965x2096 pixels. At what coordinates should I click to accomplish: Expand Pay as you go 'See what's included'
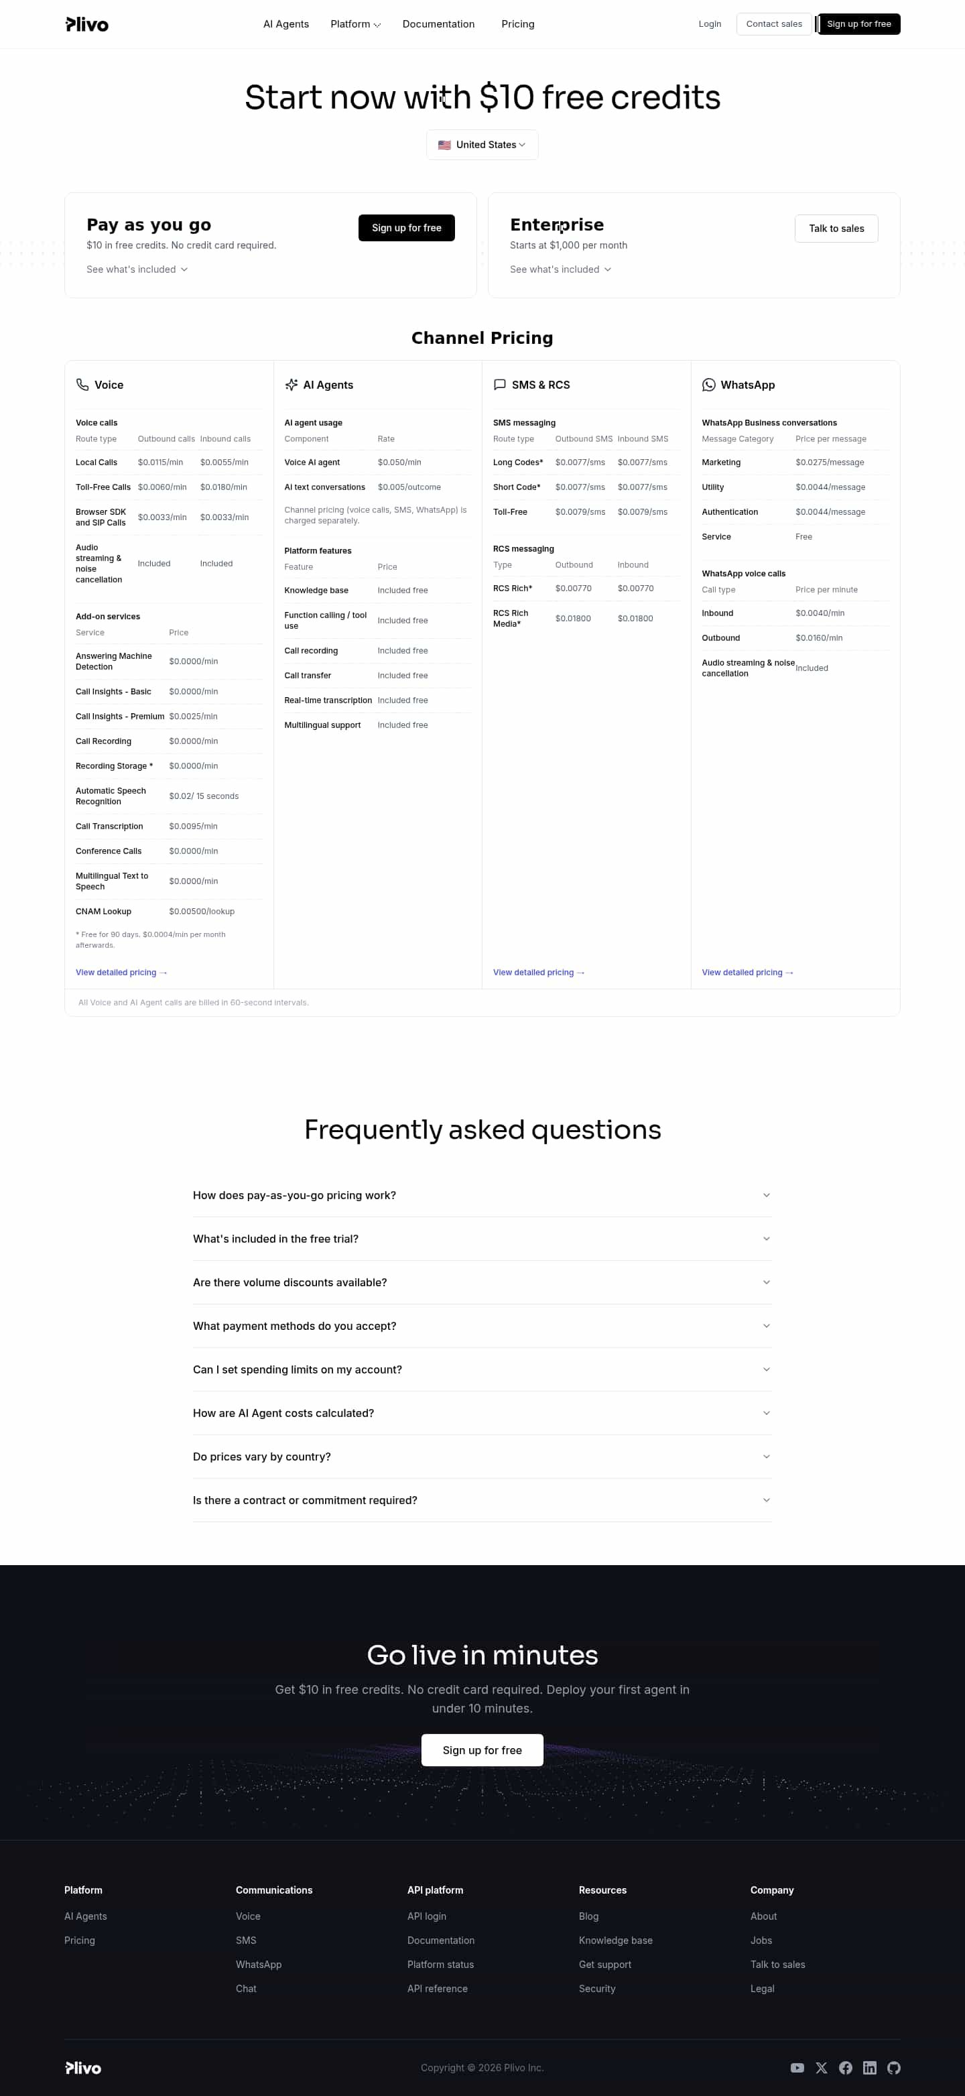[137, 269]
